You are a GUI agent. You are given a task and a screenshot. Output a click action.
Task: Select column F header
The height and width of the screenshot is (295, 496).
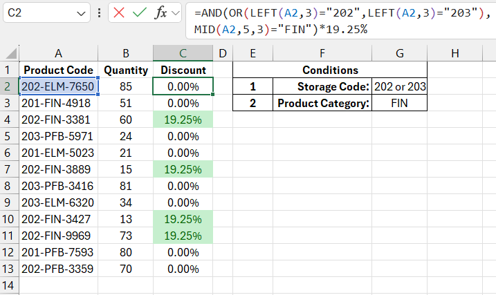click(x=322, y=53)
